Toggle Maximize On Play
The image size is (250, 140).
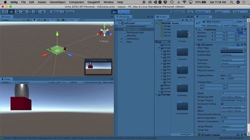pyautogui.click(x=93, y=82)
